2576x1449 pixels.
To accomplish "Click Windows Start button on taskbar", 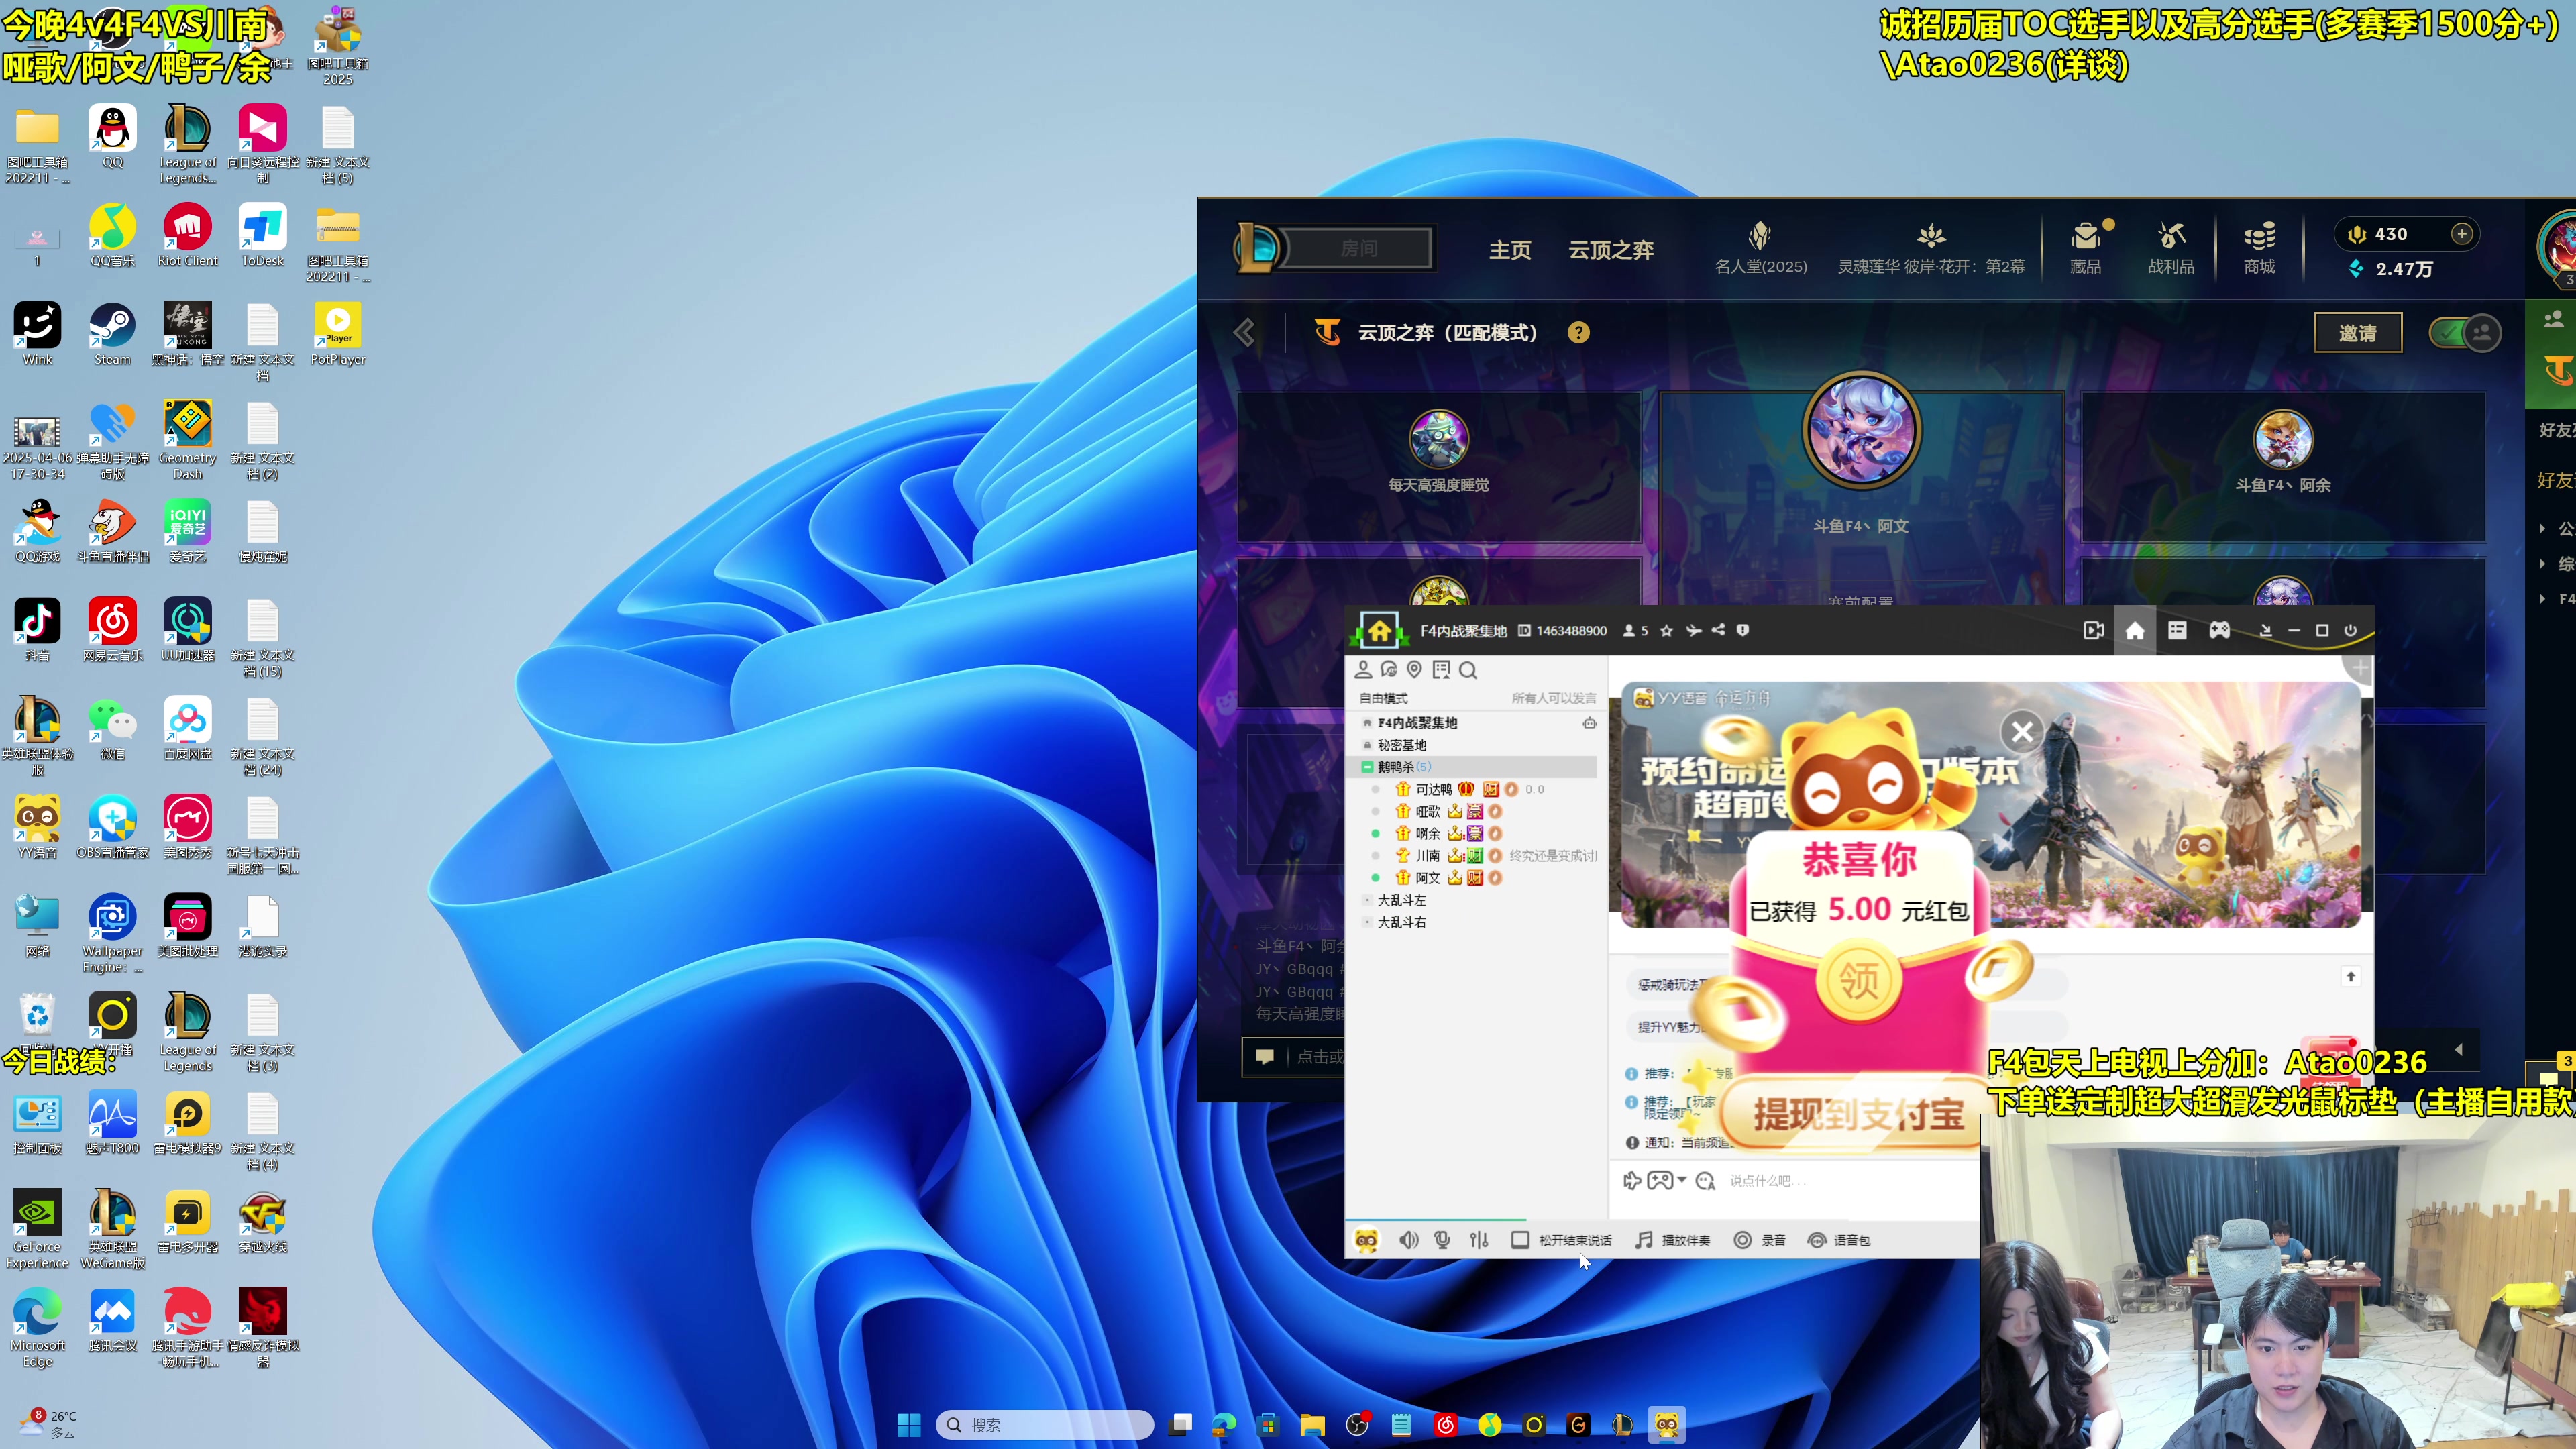I will pos(908,1425).
